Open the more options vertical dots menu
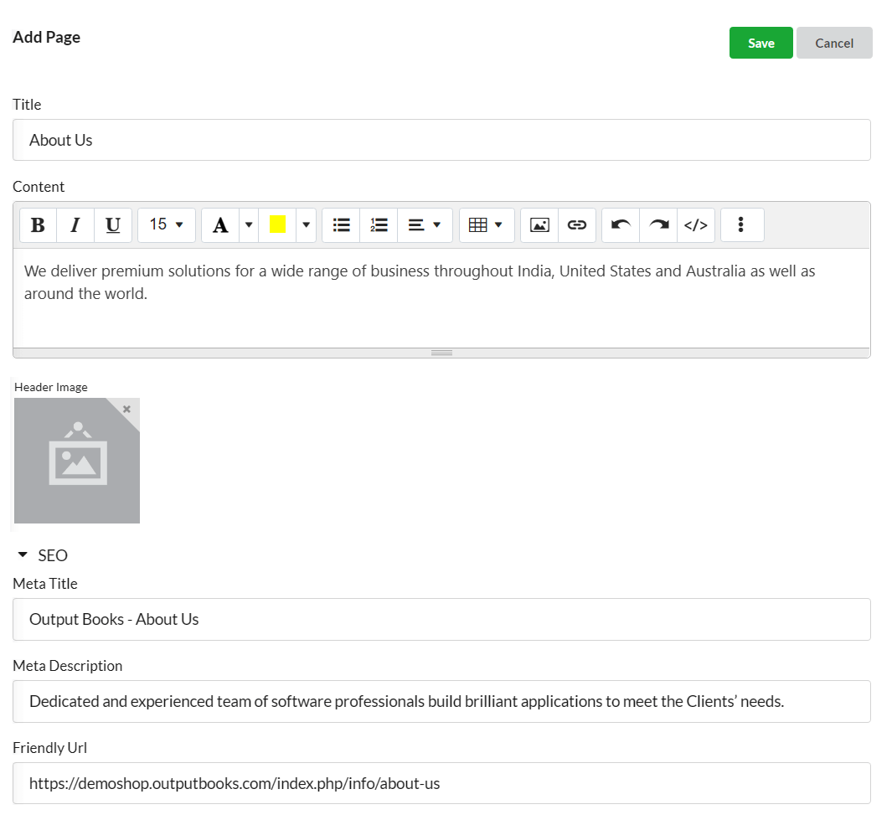 [741, 225]
